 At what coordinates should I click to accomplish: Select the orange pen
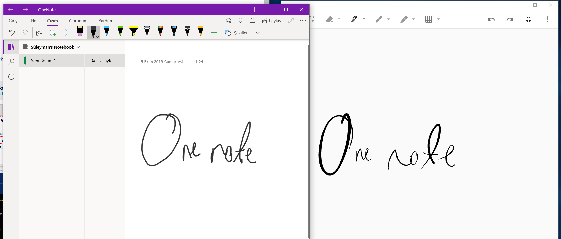pyautogui.click(x=201, y=31)
